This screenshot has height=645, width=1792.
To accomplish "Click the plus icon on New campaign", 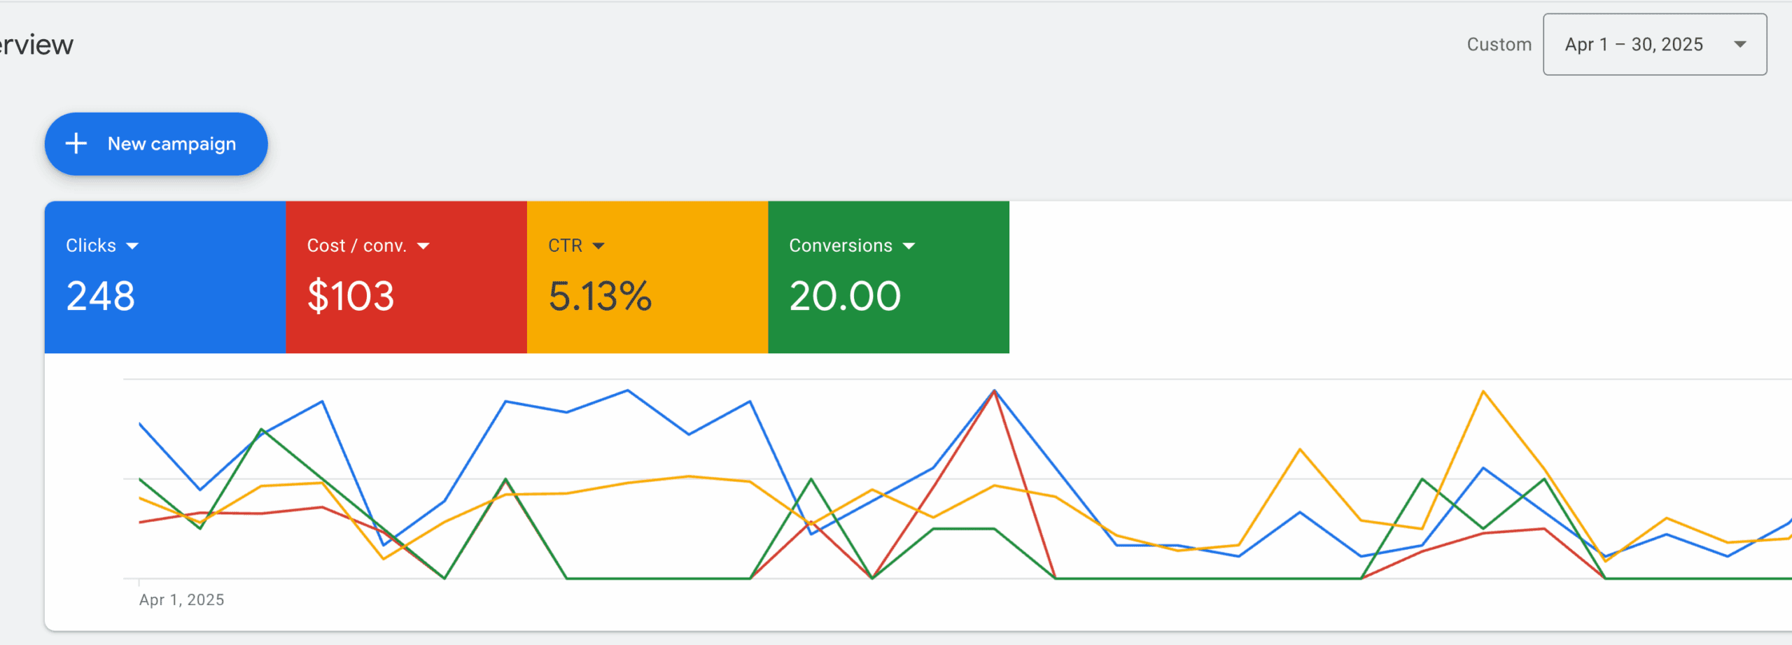I will pos(77,144).
